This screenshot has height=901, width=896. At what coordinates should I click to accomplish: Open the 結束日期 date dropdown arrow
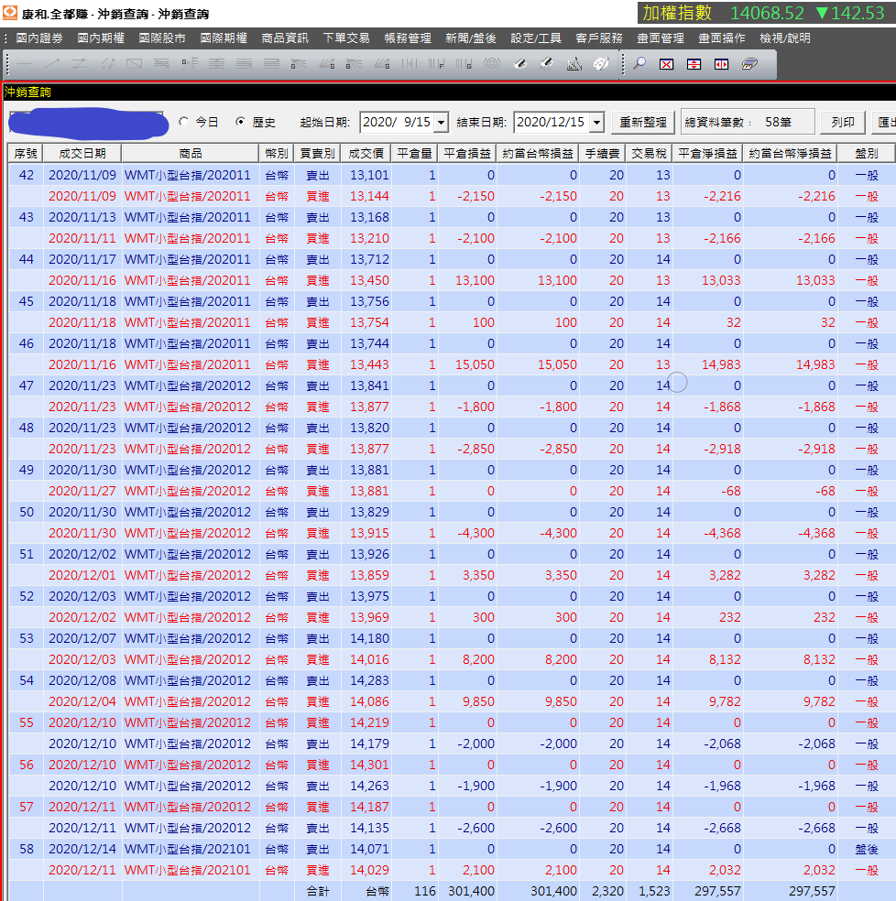pyautogui.click(x=597, y=123)
